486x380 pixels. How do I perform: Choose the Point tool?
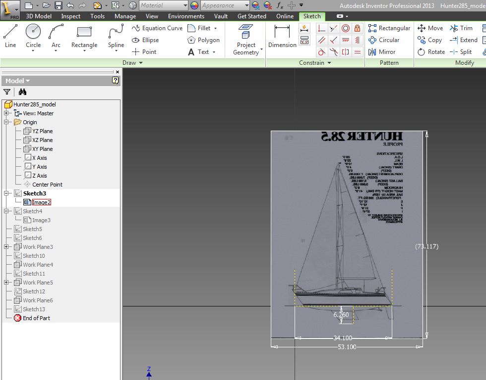coord(144,51)
